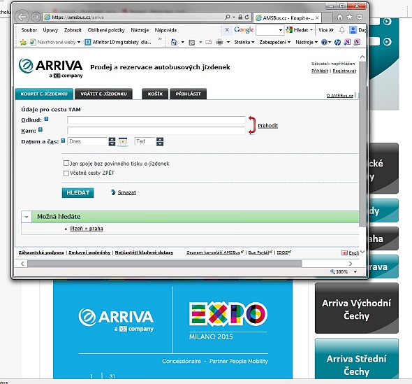The width and height of the screenshot is (412, 384).
Task: Click the Google toolbar user profile icon
Action: tap(353, 30)
